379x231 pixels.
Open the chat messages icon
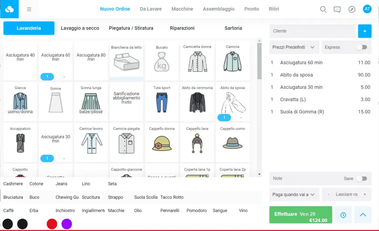pyautogui.click(x=337, y=9)
